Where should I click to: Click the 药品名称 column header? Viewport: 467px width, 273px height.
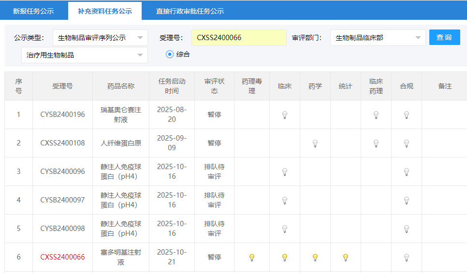(x=121, y=86)
